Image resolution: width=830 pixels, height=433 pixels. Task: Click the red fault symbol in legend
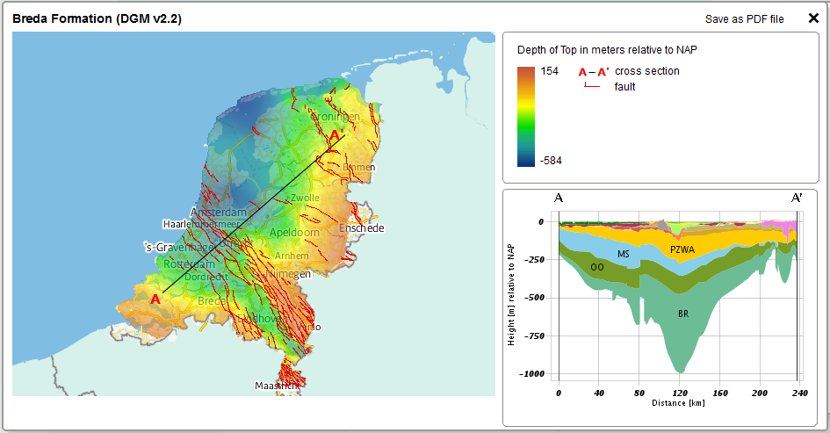point(592,87)
